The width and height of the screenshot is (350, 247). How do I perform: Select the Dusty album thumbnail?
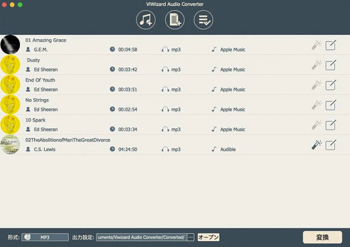click(x=10, y=65)
